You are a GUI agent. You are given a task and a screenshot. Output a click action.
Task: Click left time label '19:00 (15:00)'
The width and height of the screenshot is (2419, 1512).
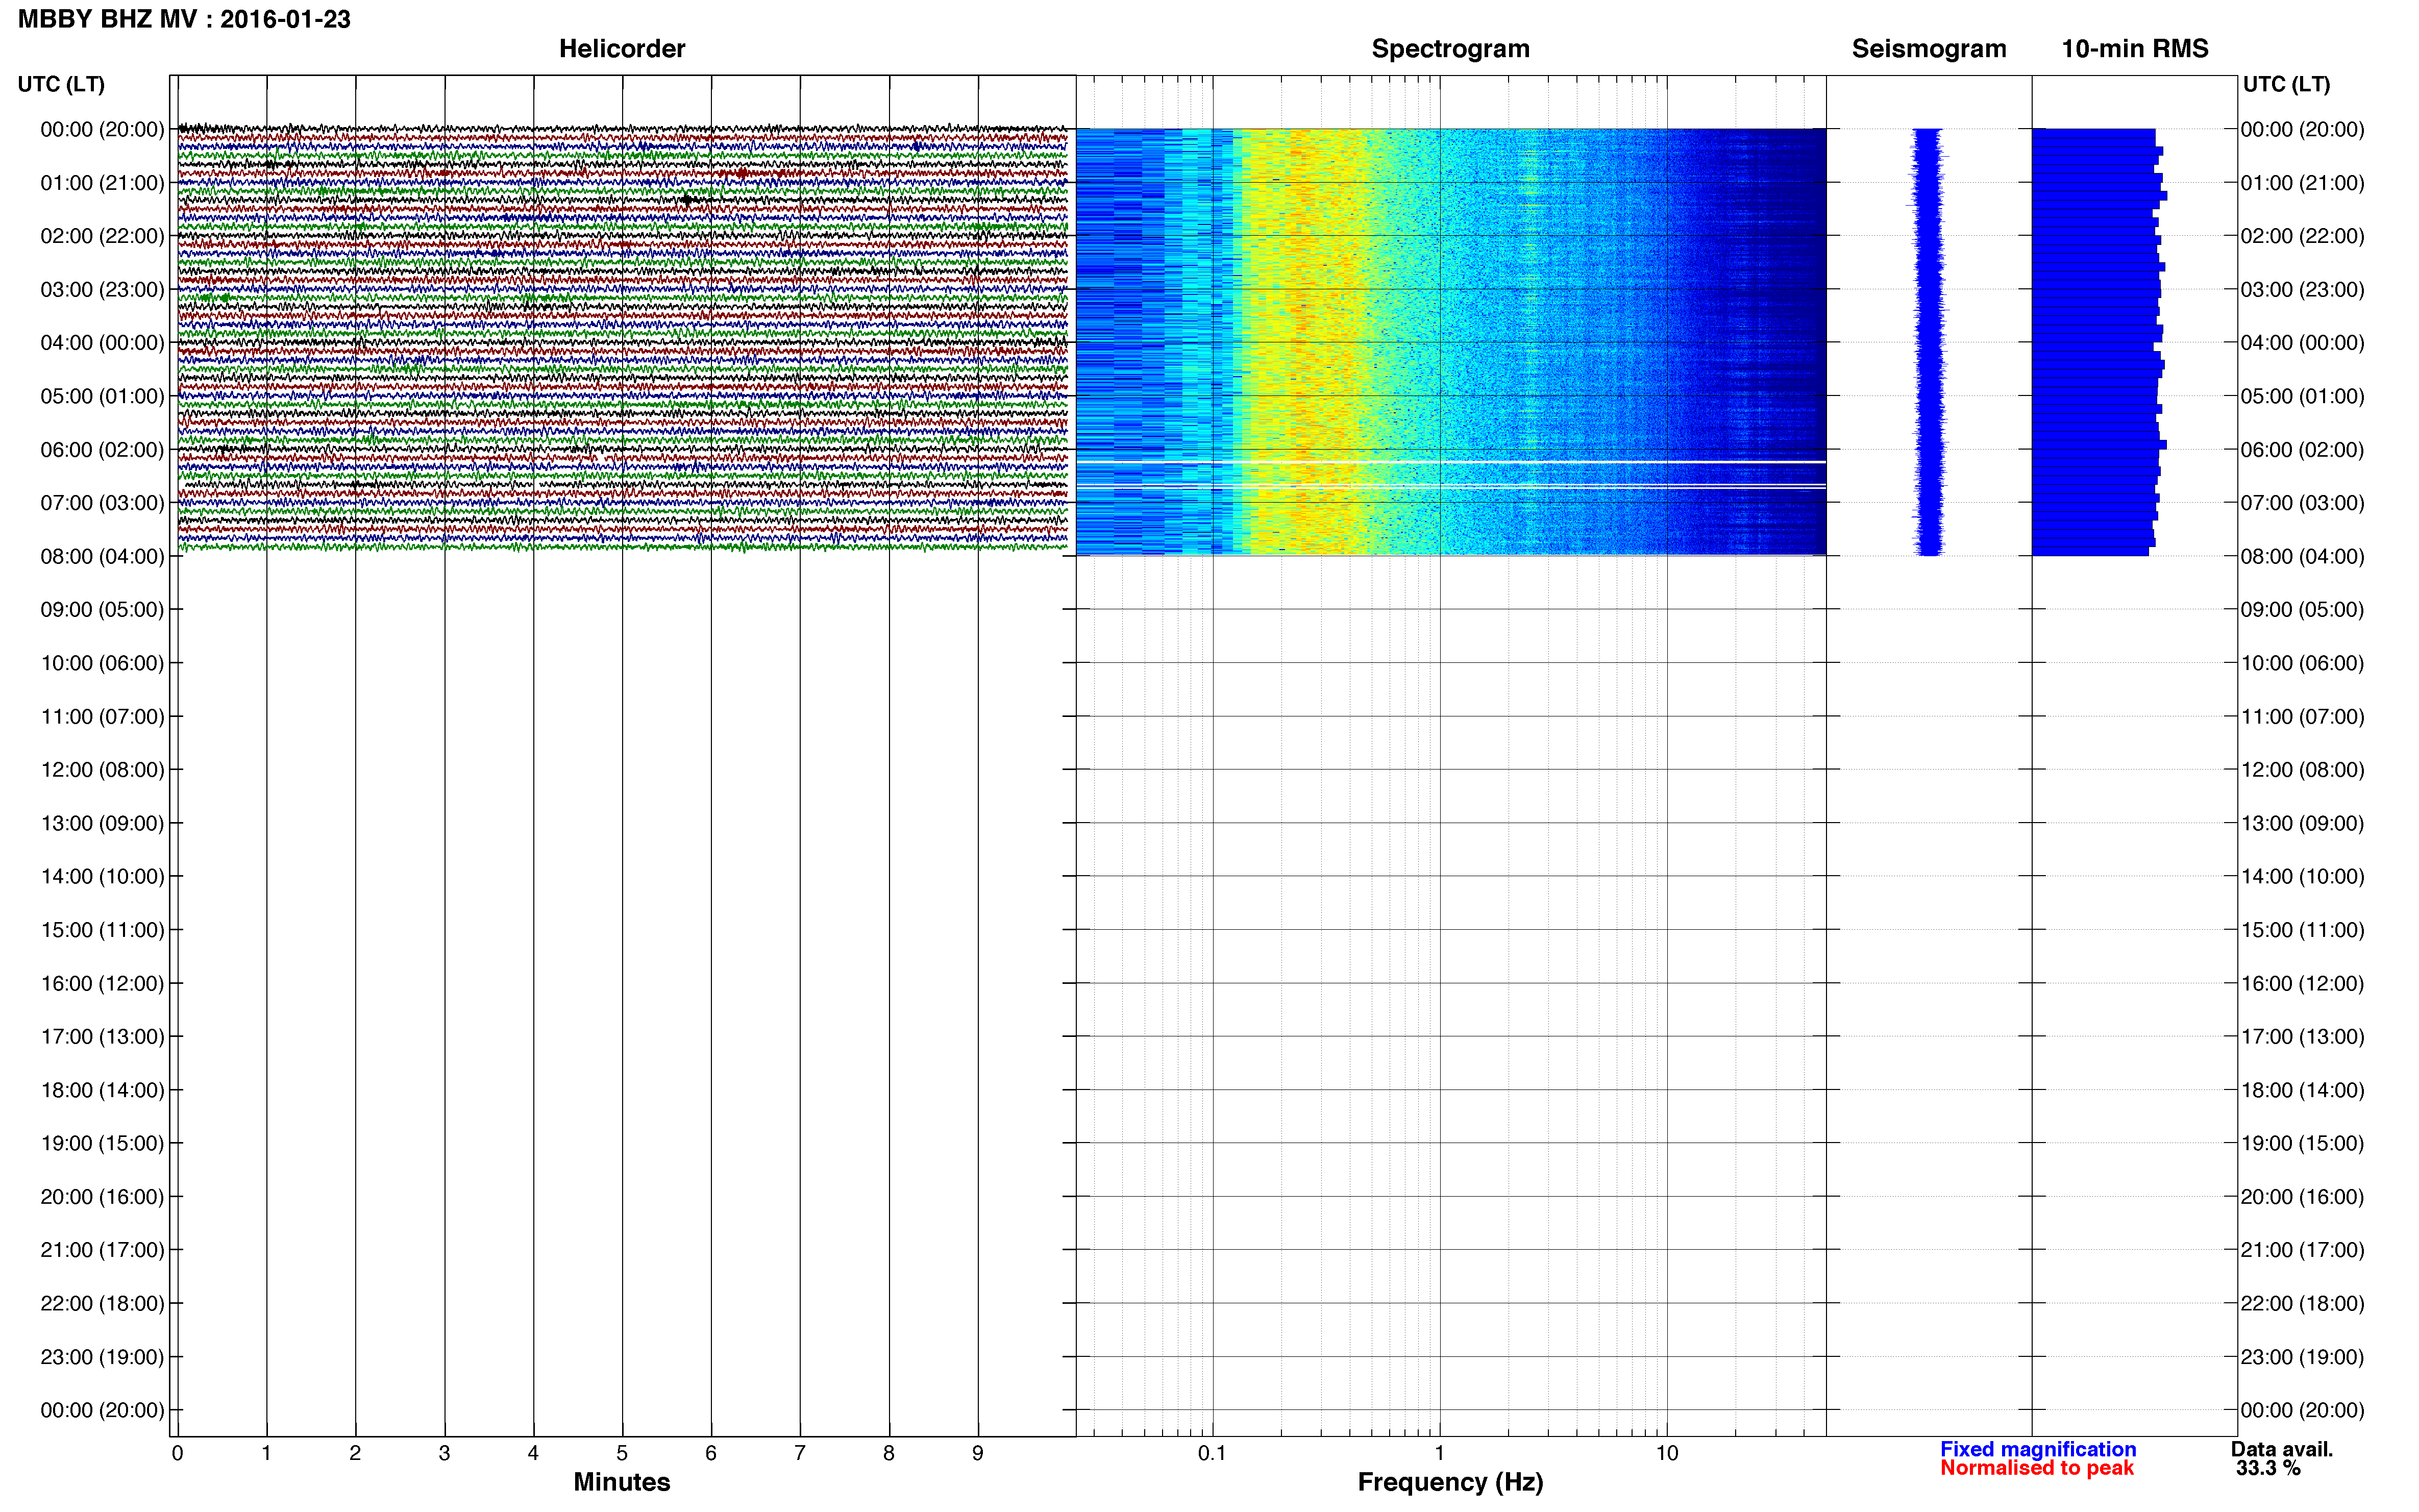[102, 1143]
